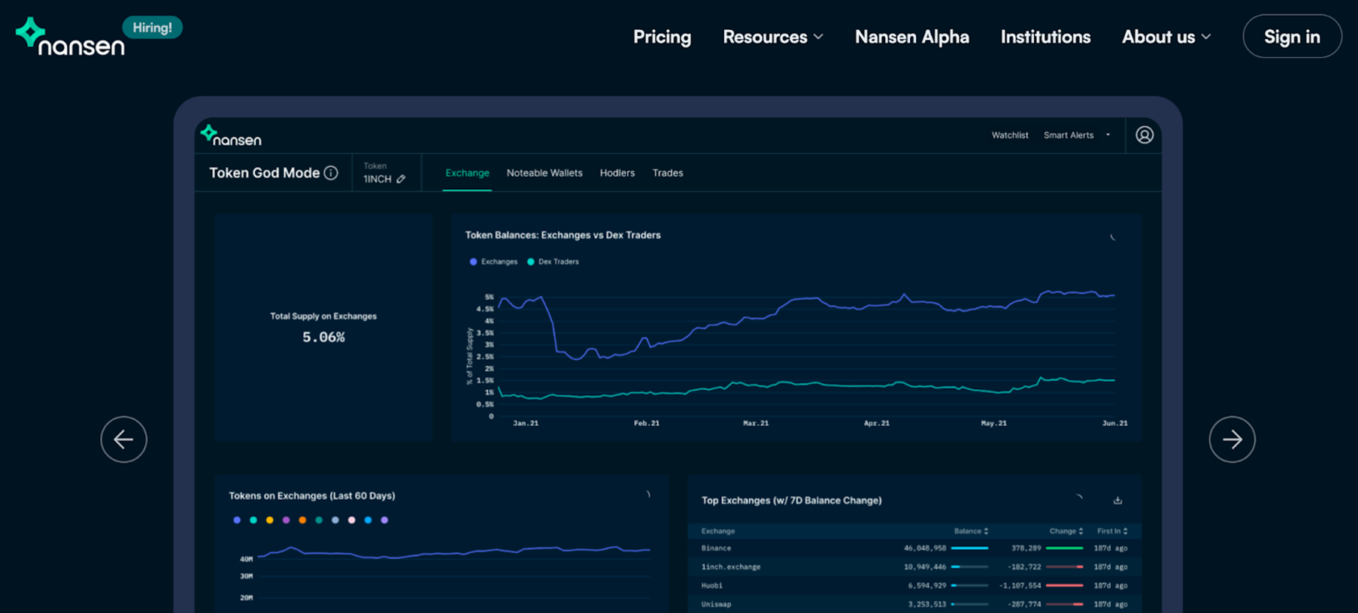Toggle the Exchanges series in chart legend

coord(493,262)
